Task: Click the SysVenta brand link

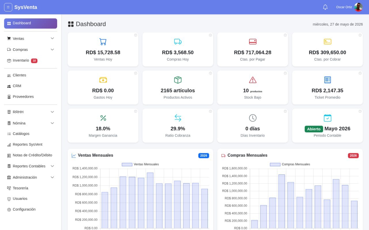Action: (26, 7)
